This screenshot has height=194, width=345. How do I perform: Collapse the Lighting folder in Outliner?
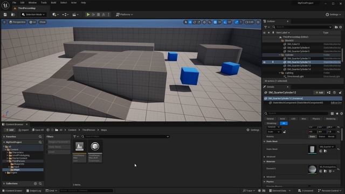[280, 73]
